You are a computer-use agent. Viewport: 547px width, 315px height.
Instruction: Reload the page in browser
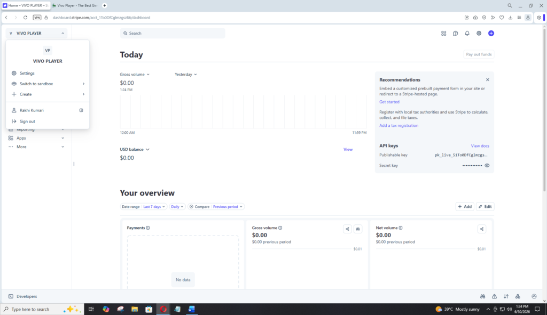[x=25, y=18]
